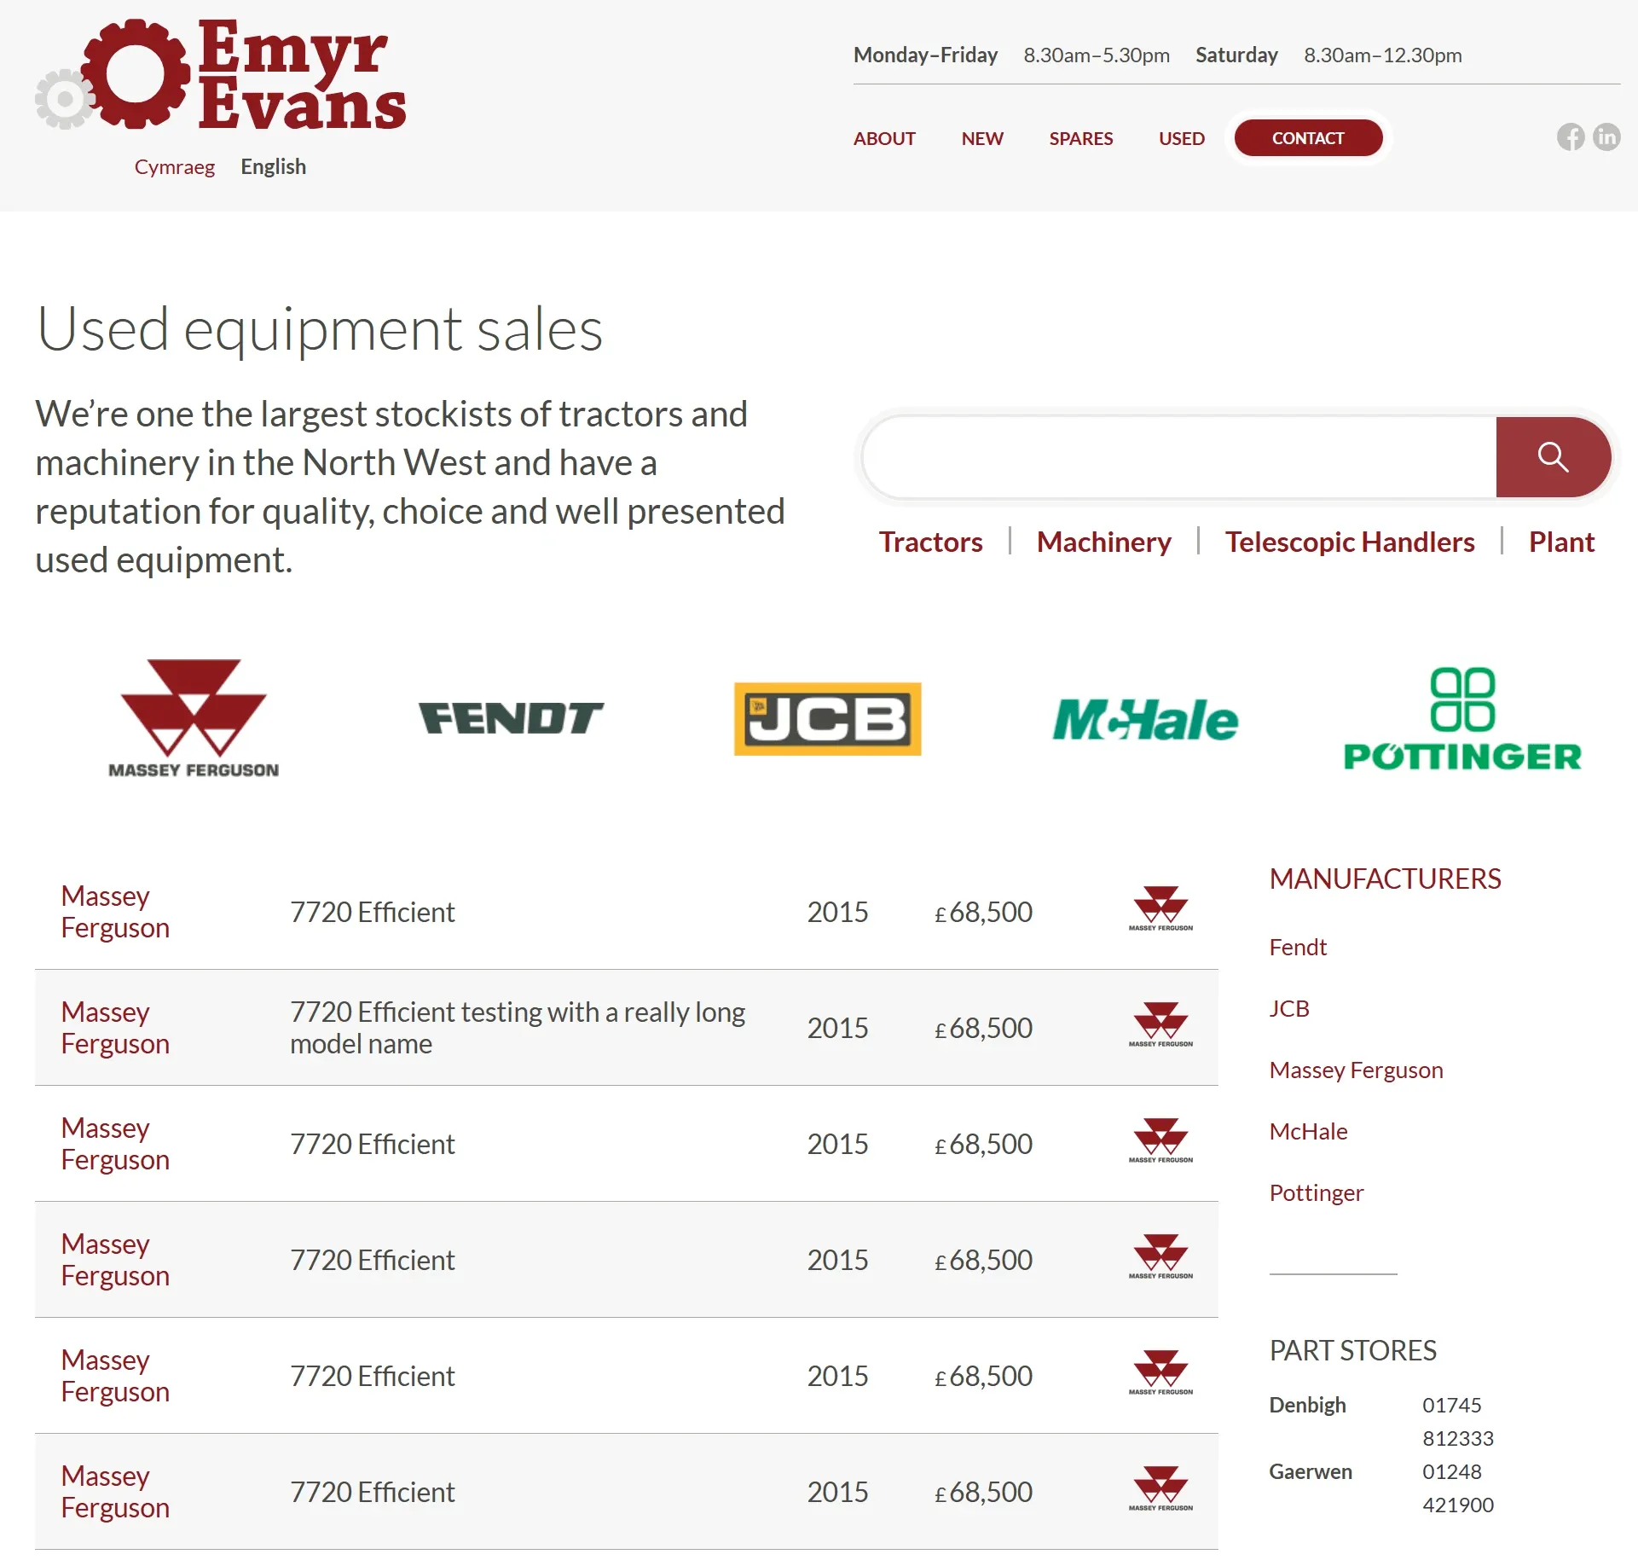The image size is (1638, 1566).
Task: Click inside the search input field
Action: point(1177,457)
